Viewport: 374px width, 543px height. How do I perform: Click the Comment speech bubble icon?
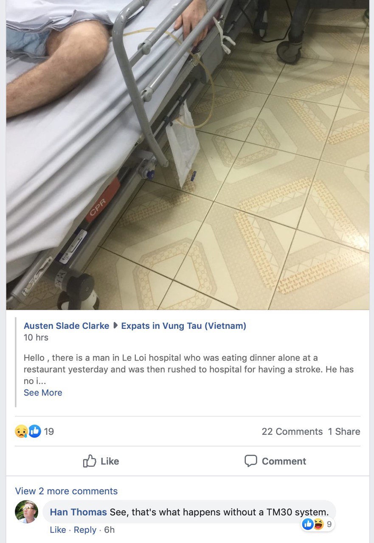click(x=251, y=461)
